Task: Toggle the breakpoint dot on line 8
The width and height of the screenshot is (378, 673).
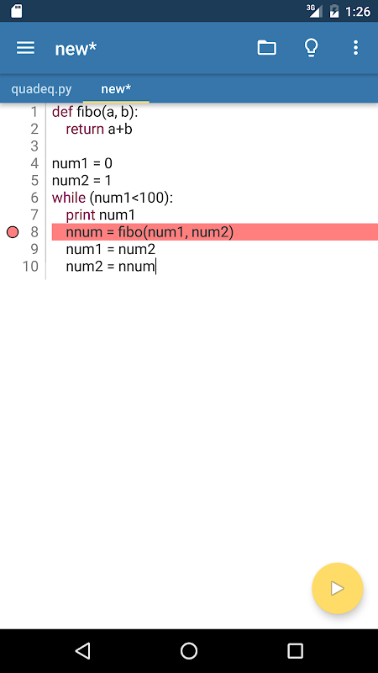Action: click(13, 232)
